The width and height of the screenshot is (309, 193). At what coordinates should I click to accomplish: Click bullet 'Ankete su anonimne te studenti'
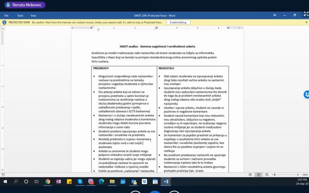125,153
